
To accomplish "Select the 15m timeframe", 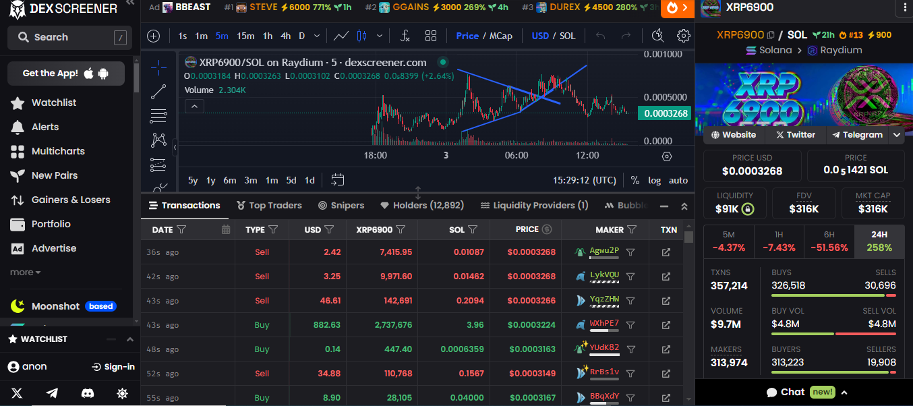I will click(x=245, y=36).
